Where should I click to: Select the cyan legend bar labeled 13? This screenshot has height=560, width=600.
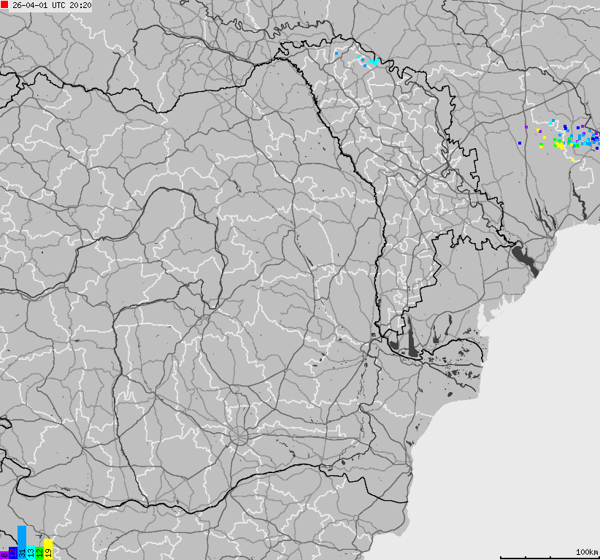point(31,553)
